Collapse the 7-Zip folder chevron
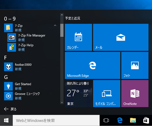The image size is (152, 126). tap(55, 25)
